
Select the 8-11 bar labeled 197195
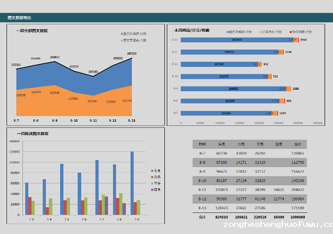click(x=219, y=64)
